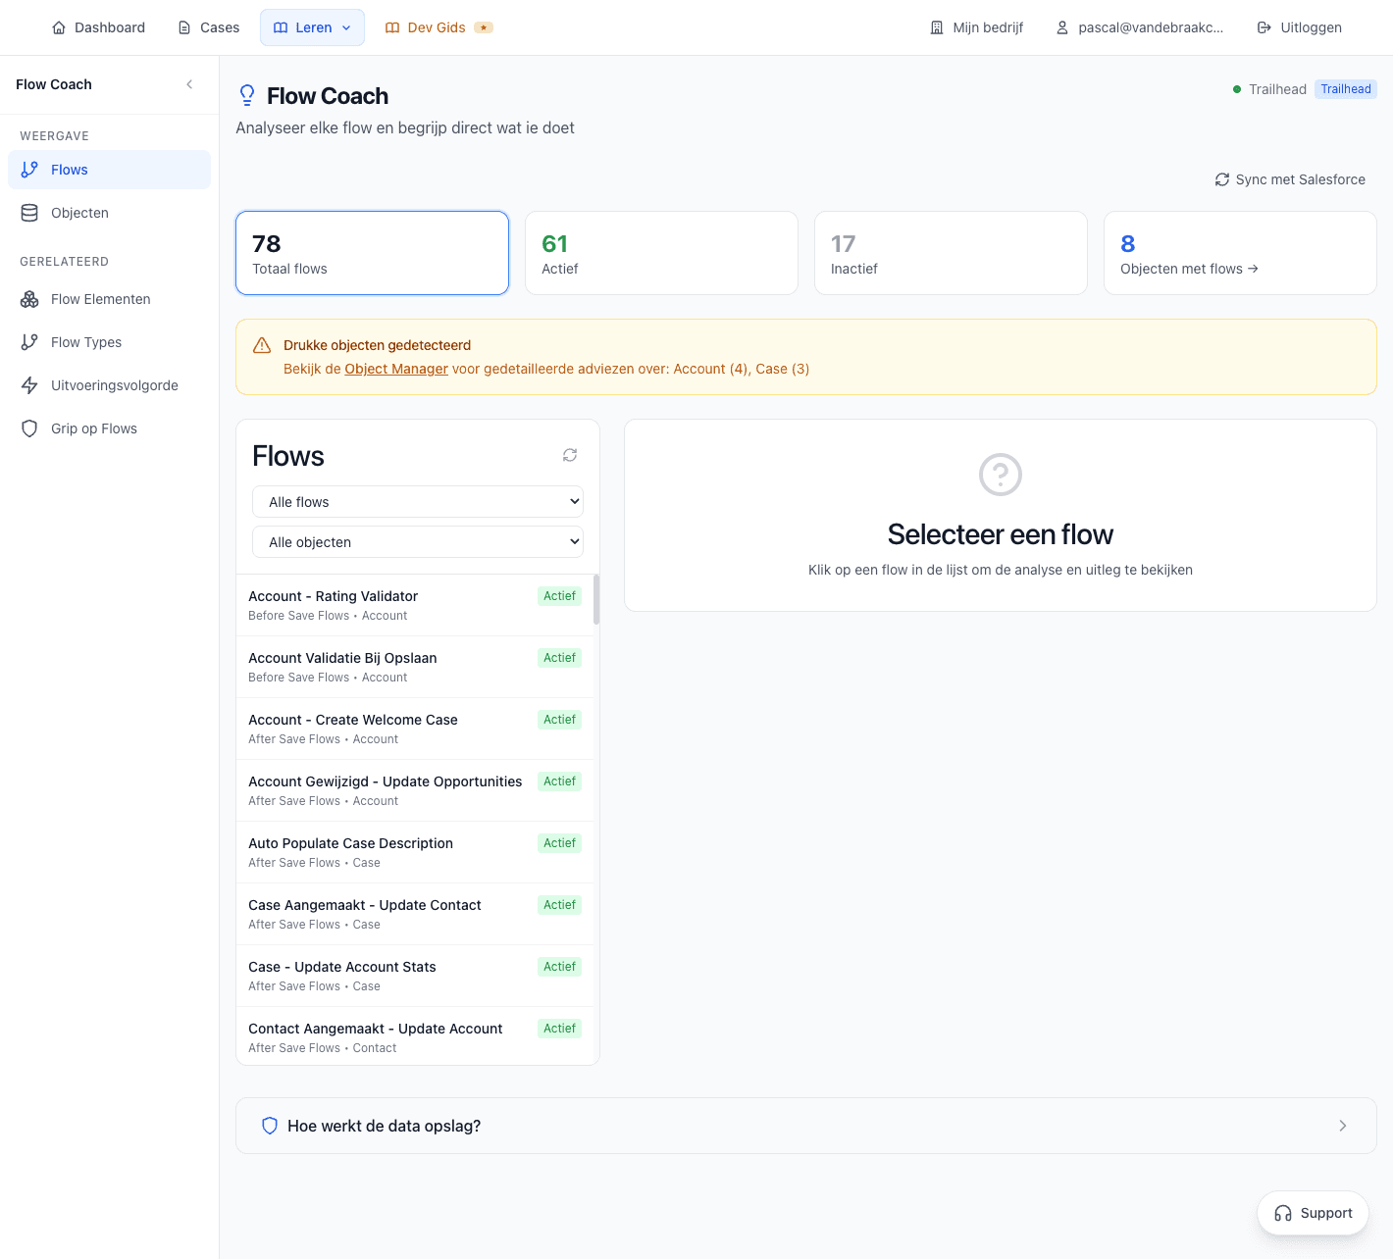1393x1259 pixels.
Task: Click the question mark circle icon
Action: 1001,475
